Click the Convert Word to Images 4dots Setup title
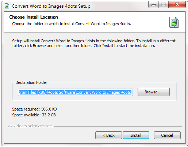188x147 pixels. [x=51, y=6]
